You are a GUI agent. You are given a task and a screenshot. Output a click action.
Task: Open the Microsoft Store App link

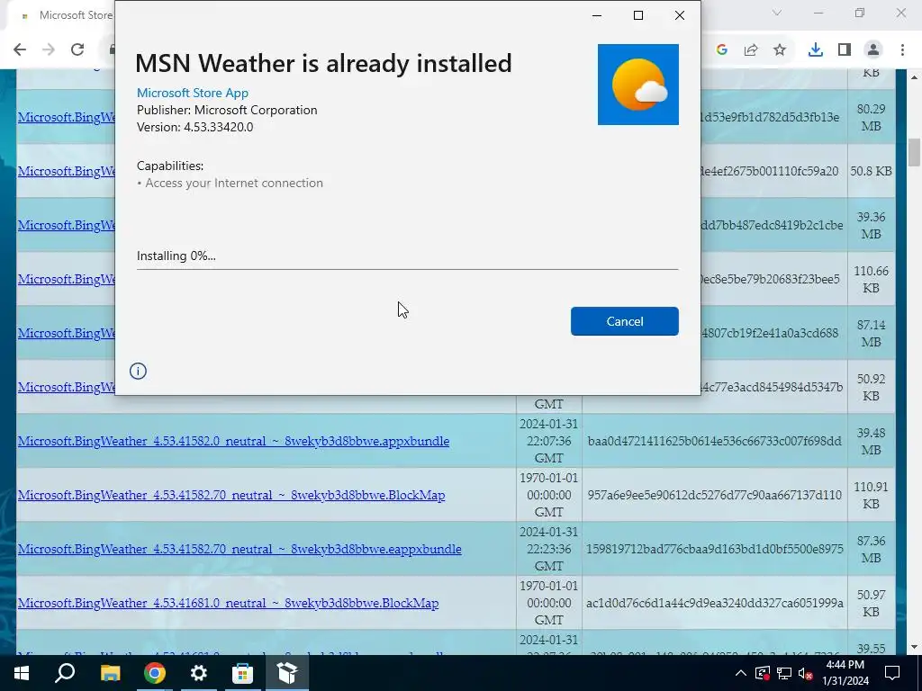[193, 93]
